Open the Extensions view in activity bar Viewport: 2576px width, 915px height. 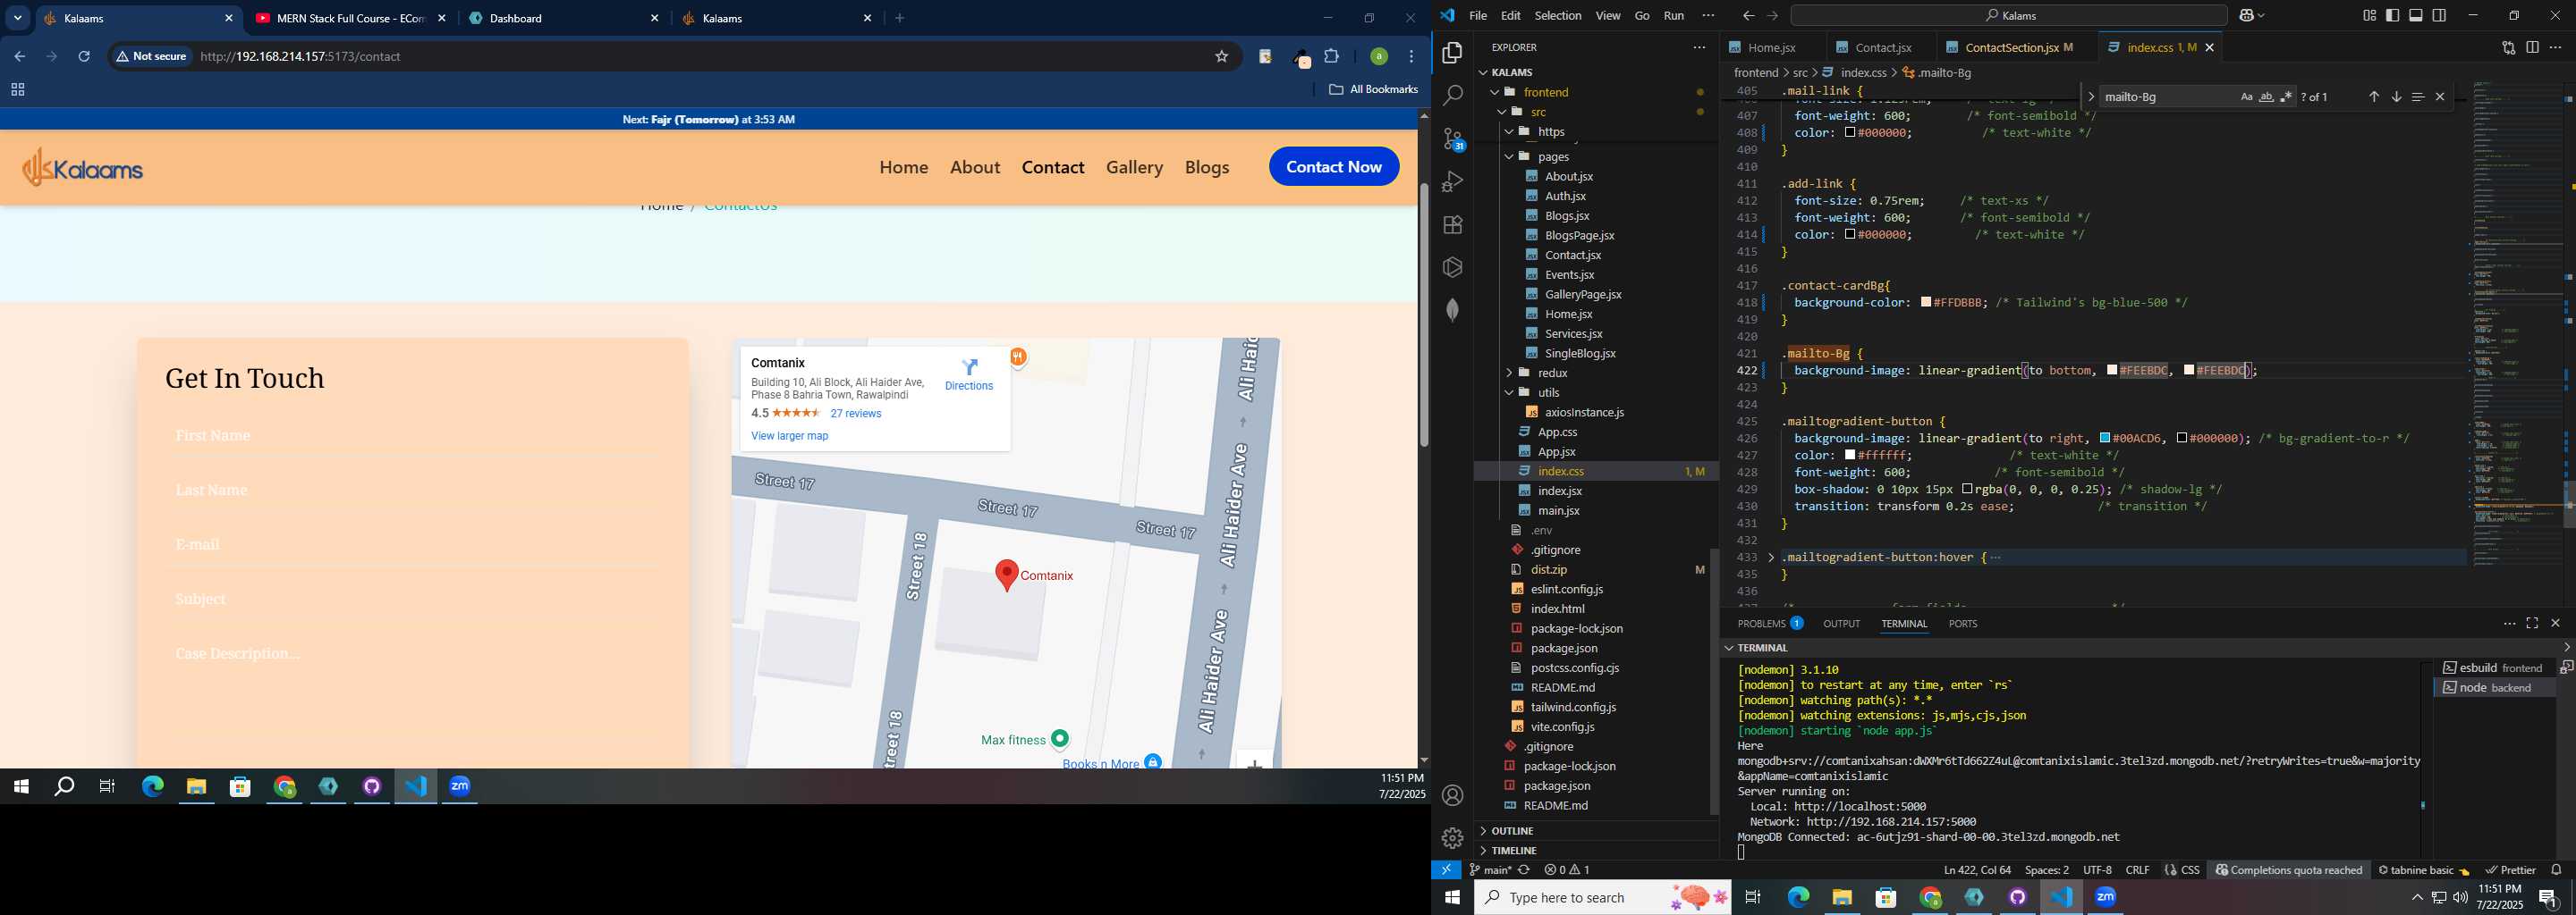(x=1452, y=225)
